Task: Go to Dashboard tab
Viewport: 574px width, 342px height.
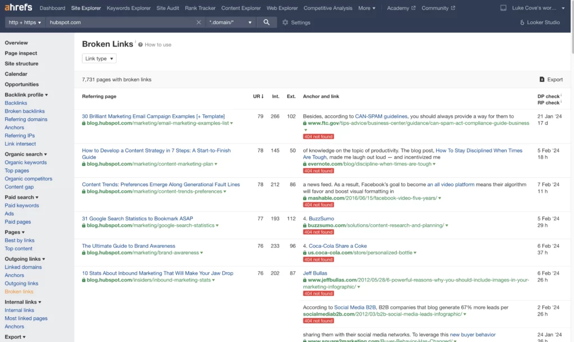Action: click(x=52, y=8)
